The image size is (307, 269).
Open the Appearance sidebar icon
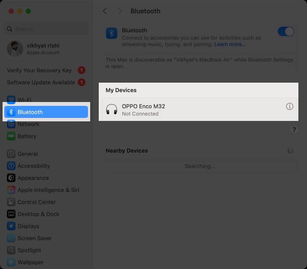11,178
